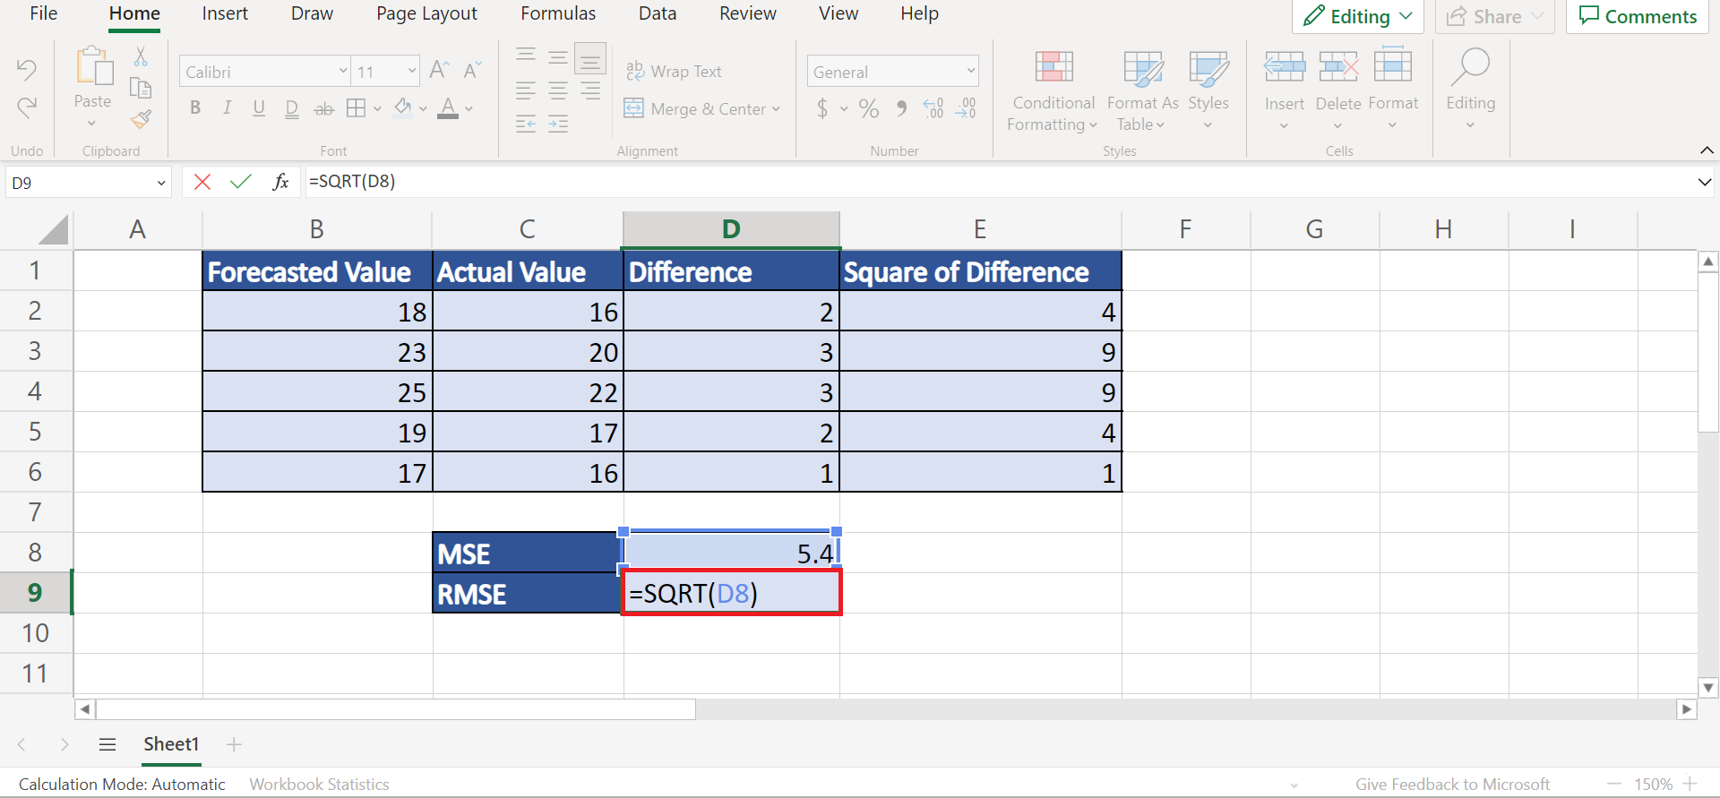
Task: Click the Font Color A icon
Action: pos(448,108)
